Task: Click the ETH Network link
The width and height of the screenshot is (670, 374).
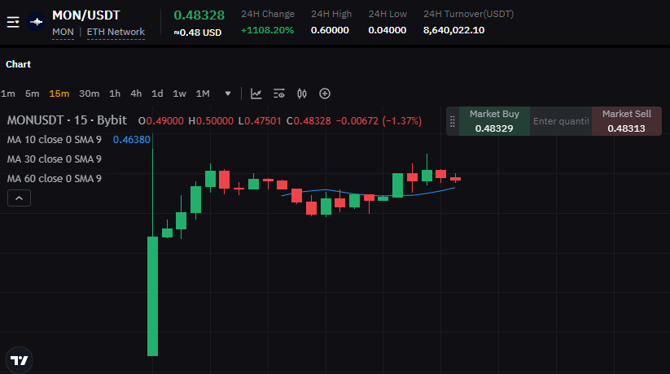Action: pyautogui.click(x=116, y=32)
